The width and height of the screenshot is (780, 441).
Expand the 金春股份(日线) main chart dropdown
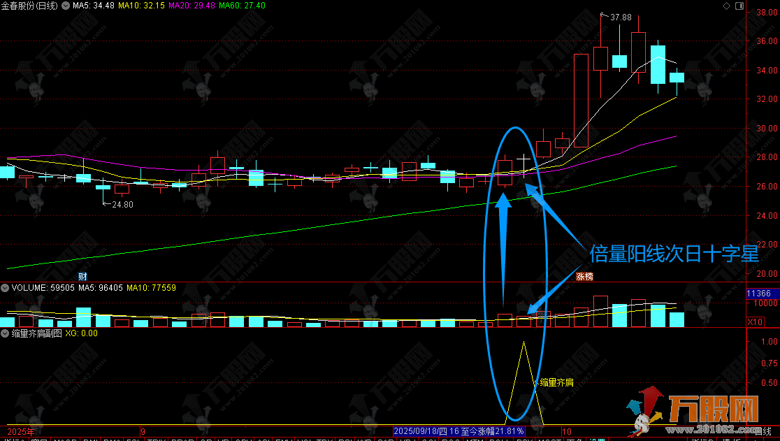tap(66, 6)
